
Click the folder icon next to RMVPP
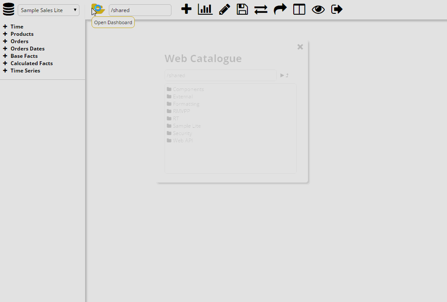169,111
